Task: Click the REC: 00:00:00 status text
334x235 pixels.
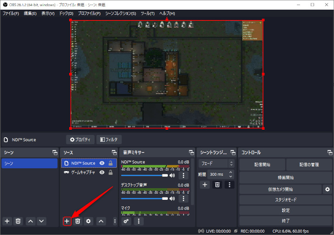Action: (x=252, y=231)
